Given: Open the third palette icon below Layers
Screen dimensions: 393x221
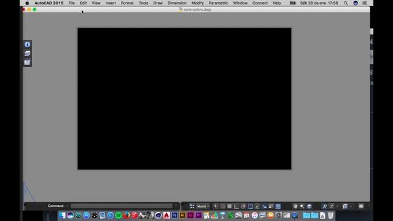Looking at the screenshot, I should click(27, 63).
